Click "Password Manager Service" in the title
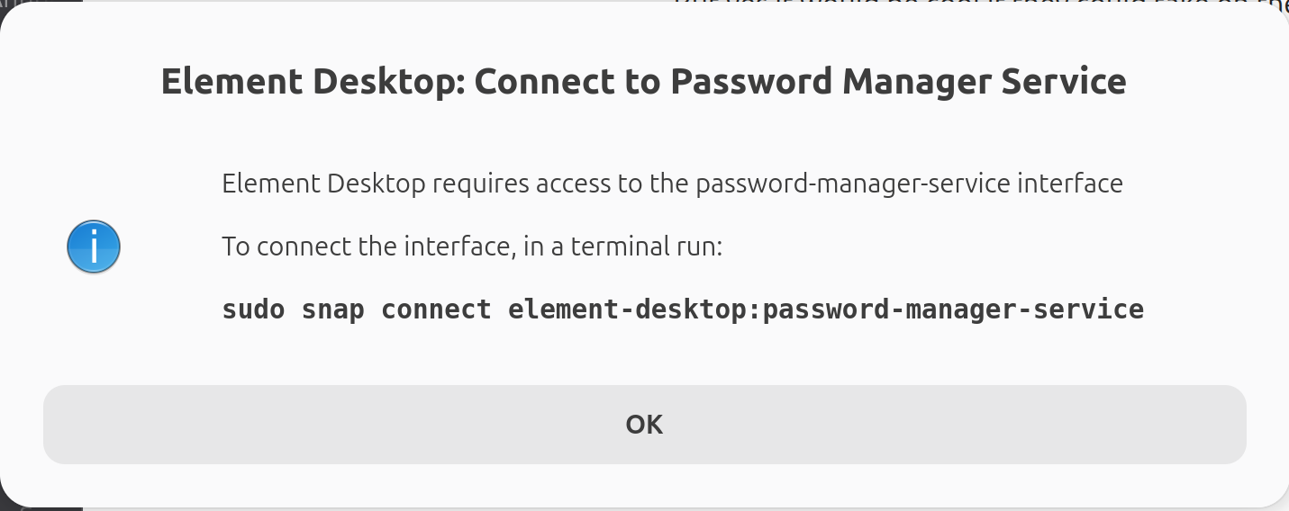The image size is (1289, 511). tap(898, 82)
